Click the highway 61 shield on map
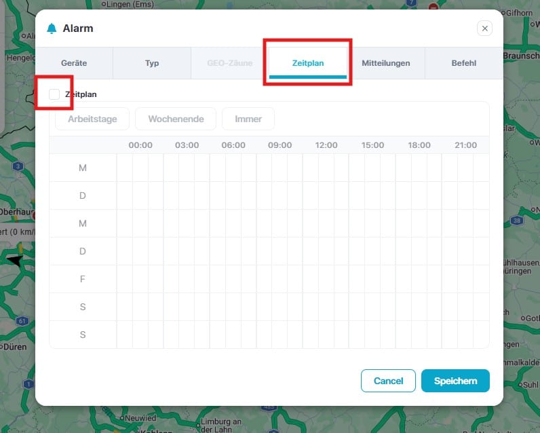The height and width of the screenshot is (433, 540). 22,320
